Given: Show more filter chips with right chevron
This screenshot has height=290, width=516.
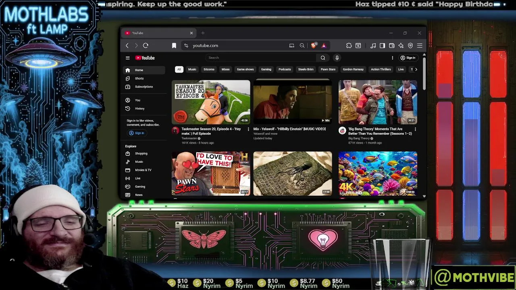Looking at the screenshot, I should (416, 69).
